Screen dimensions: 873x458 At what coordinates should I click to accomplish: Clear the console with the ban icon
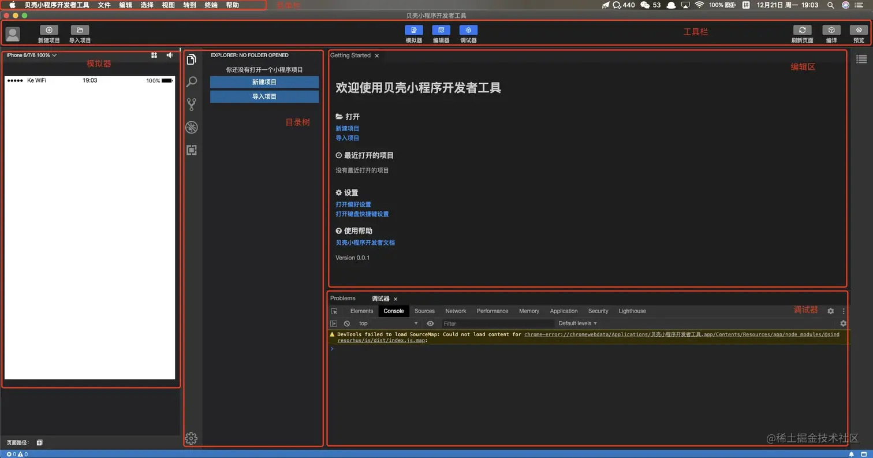(347, 323)
